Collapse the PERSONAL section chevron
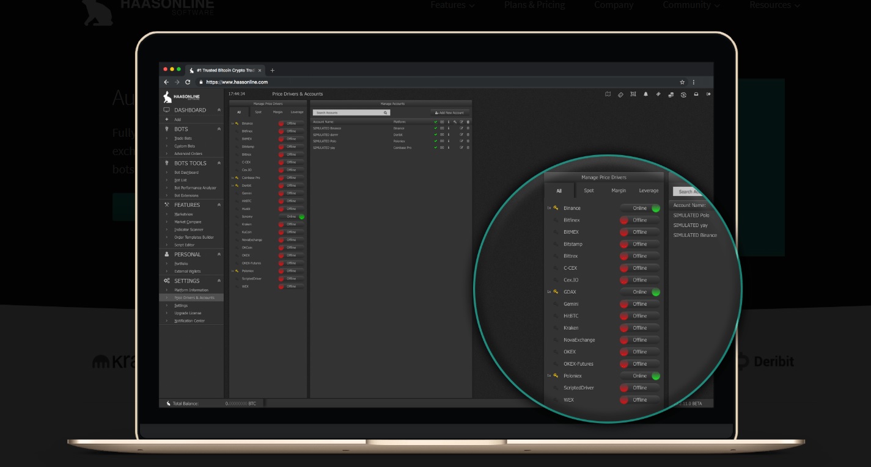This screenshot has width=871, height=467. click(x=219, y=254)
